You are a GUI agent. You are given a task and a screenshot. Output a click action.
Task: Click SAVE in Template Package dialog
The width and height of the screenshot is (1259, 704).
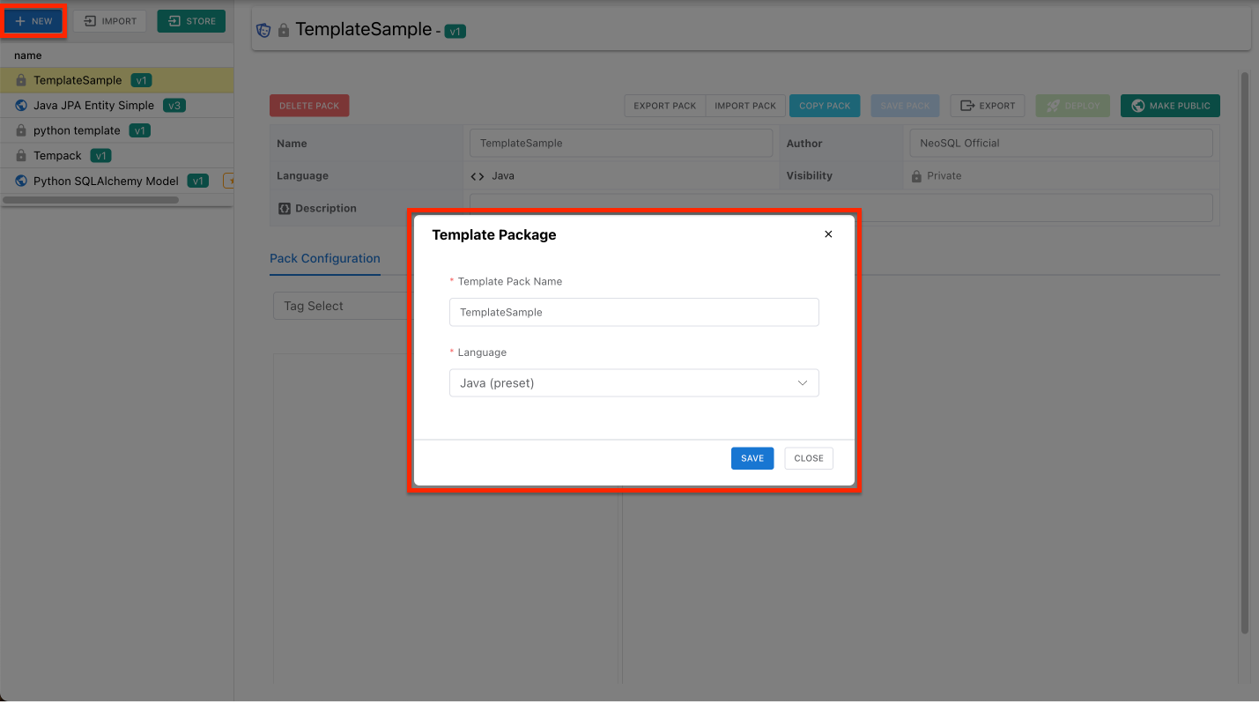point(752,458)
